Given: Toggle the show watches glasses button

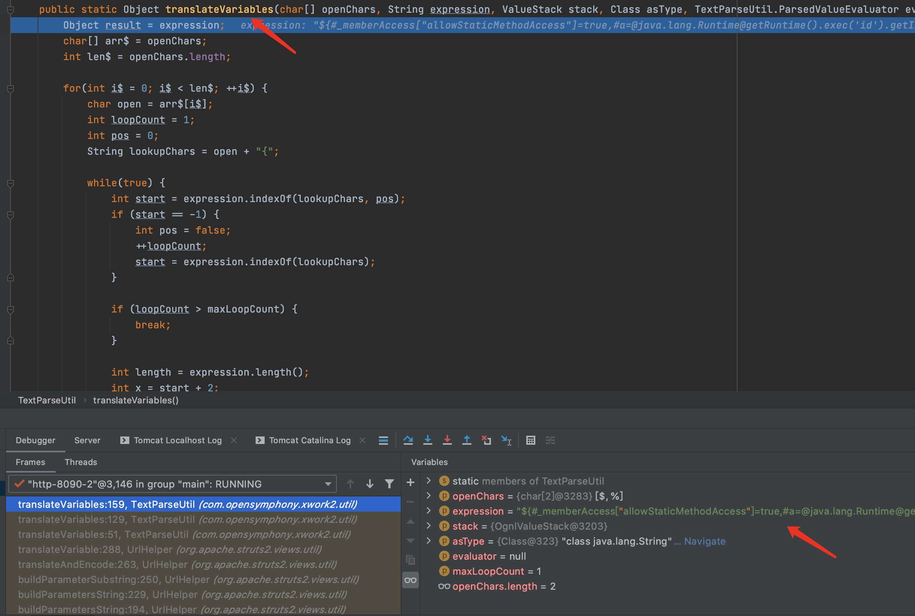Looking at the screenshot, I should (x=410, y=580).
